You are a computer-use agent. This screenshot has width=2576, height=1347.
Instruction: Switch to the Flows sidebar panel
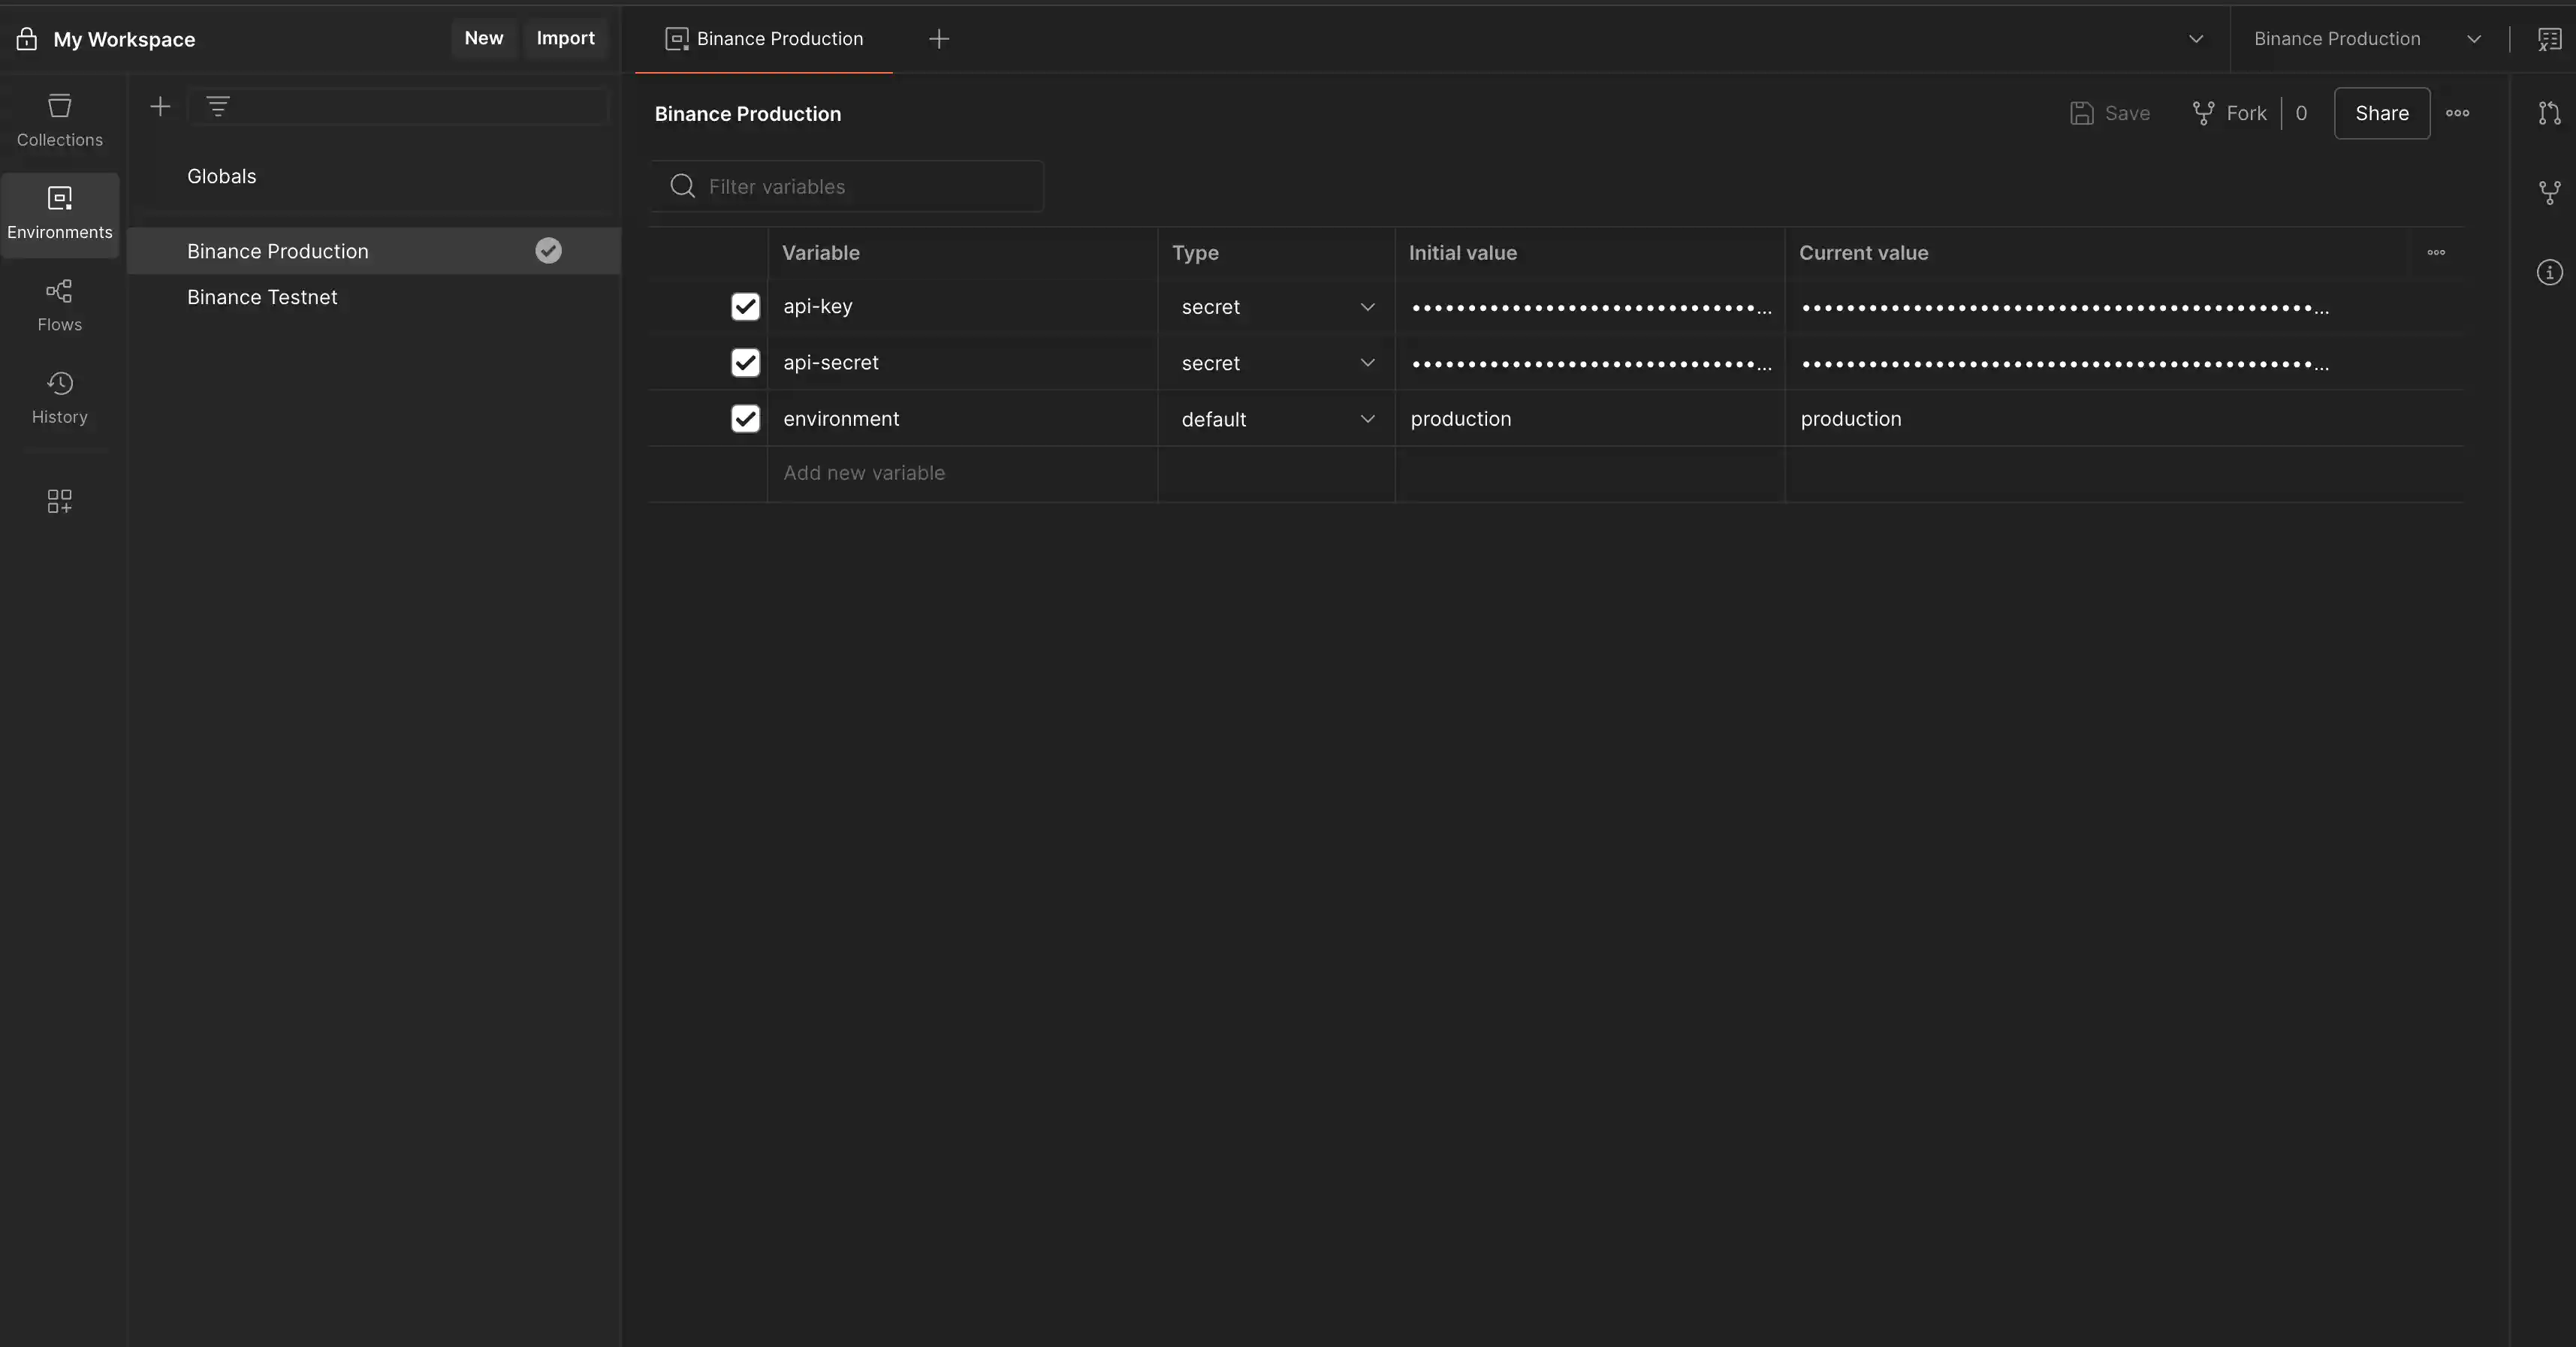point(59,305)
